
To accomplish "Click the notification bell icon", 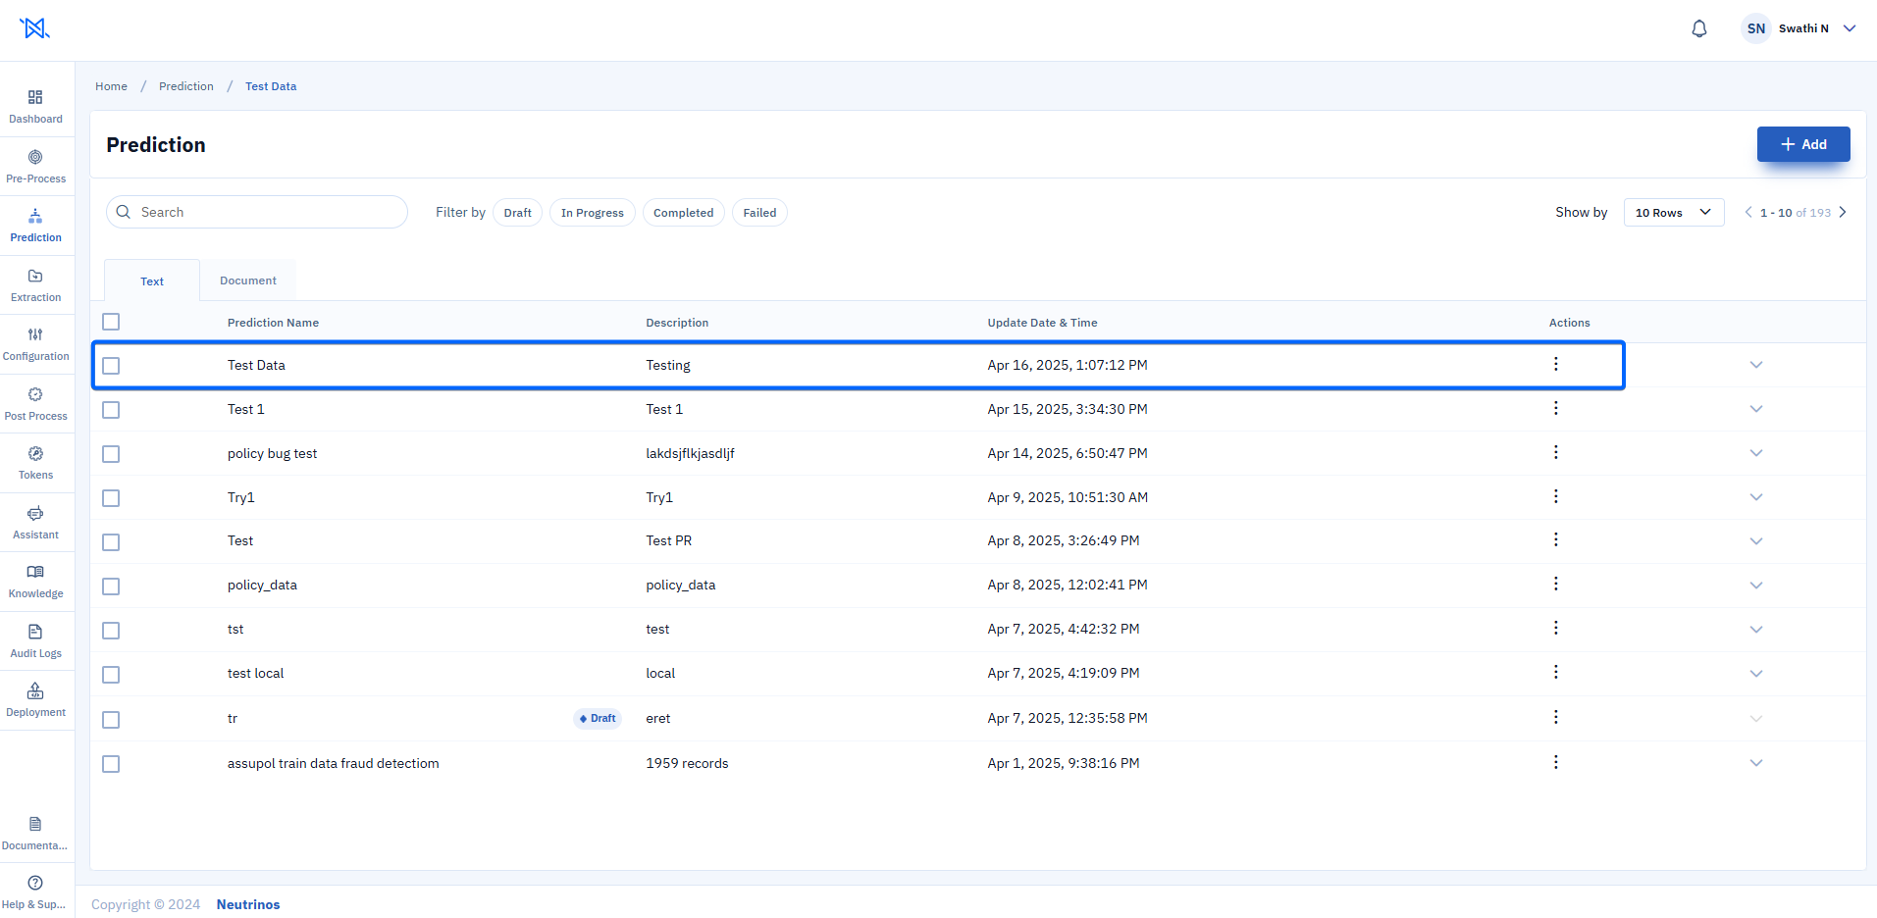I will pyautogui.click(x=1699, y=28).
